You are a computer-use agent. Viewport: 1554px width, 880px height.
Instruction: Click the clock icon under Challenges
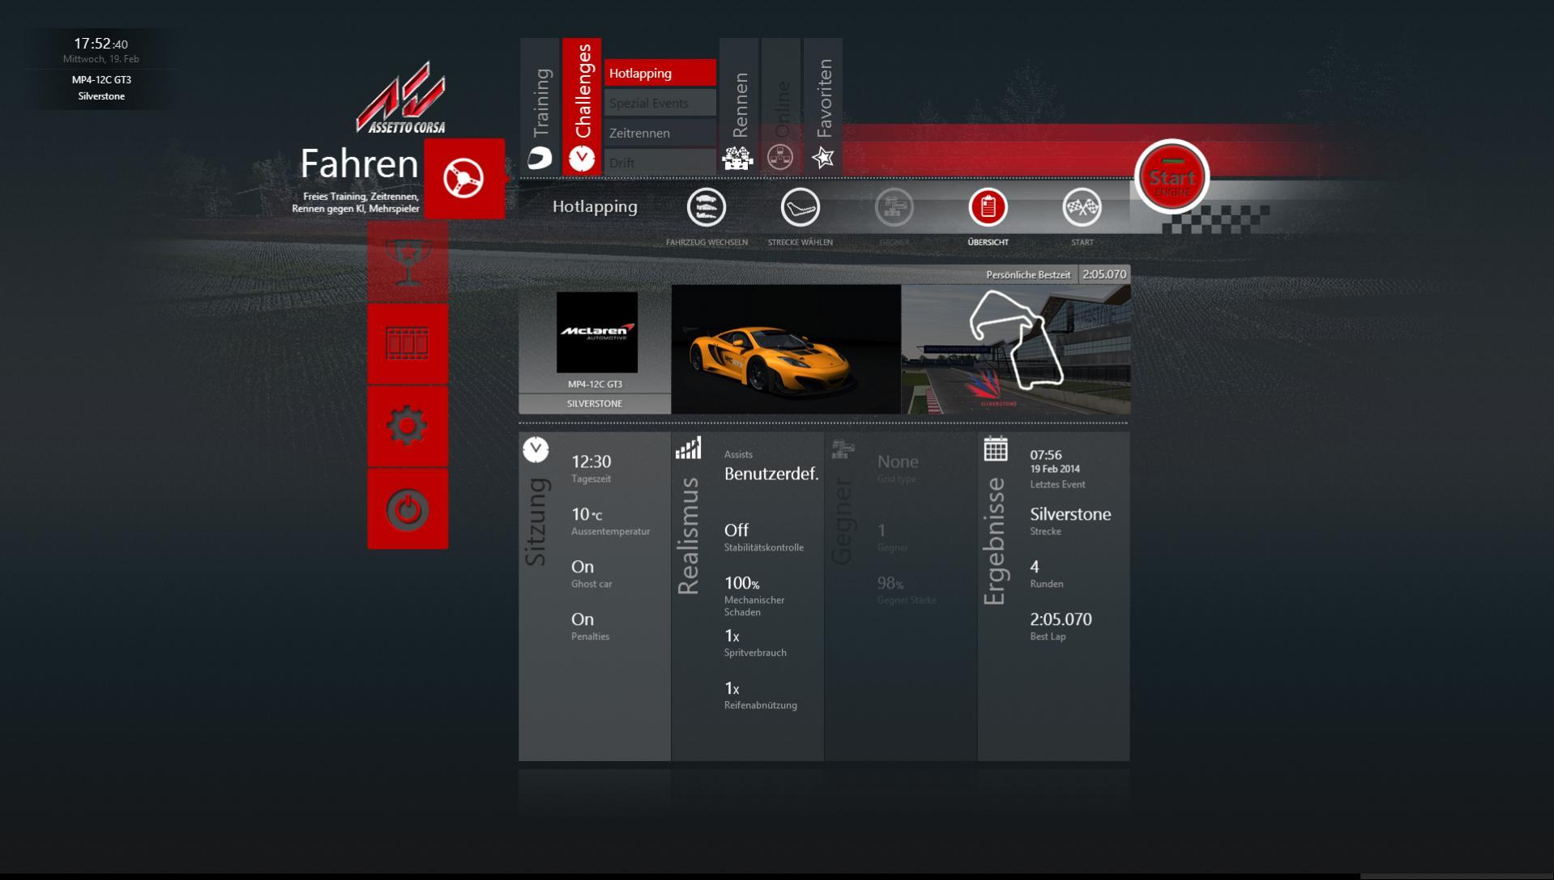[x=582, y=159]
